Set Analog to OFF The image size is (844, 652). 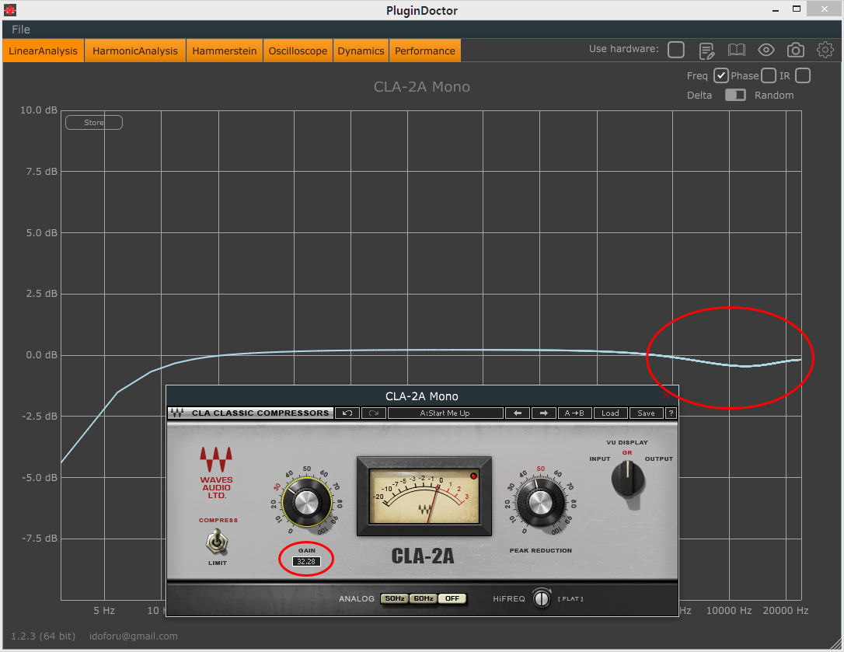coord(452,598)
